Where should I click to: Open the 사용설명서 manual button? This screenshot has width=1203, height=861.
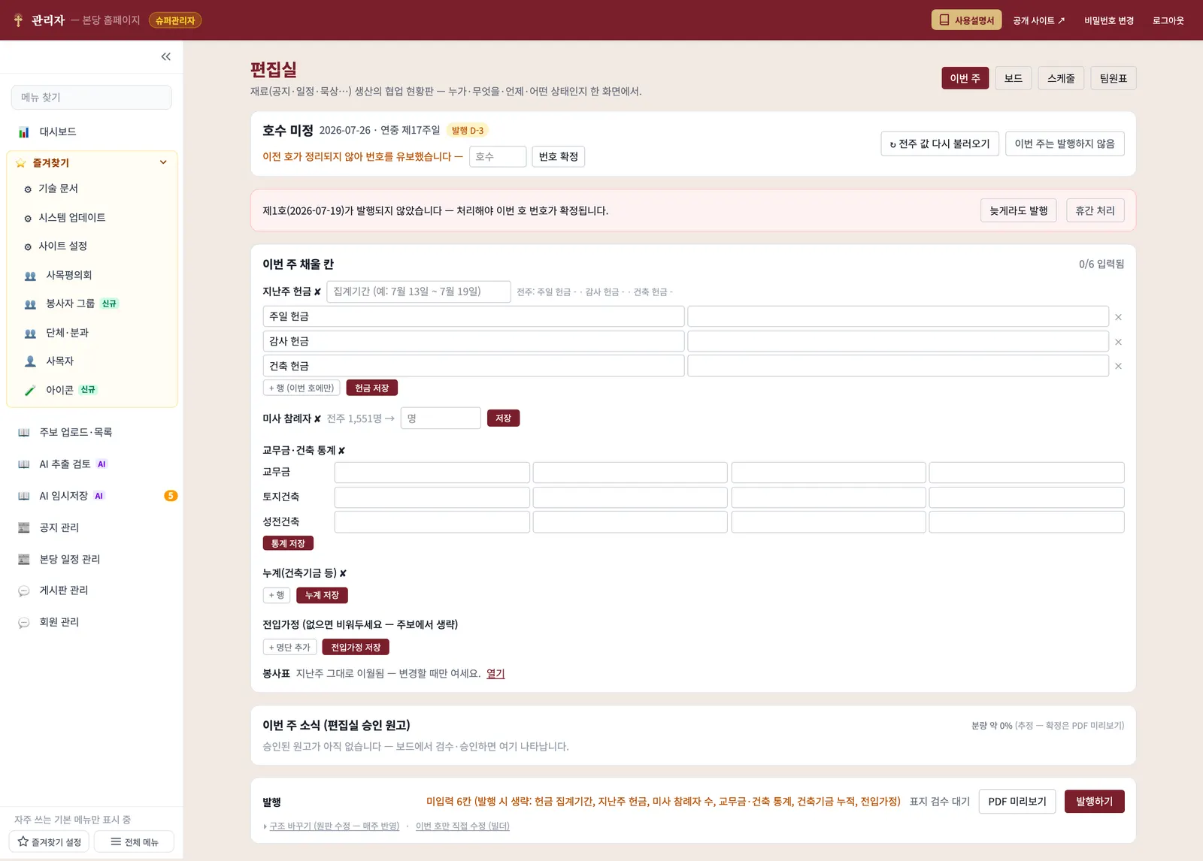(966, 20)
